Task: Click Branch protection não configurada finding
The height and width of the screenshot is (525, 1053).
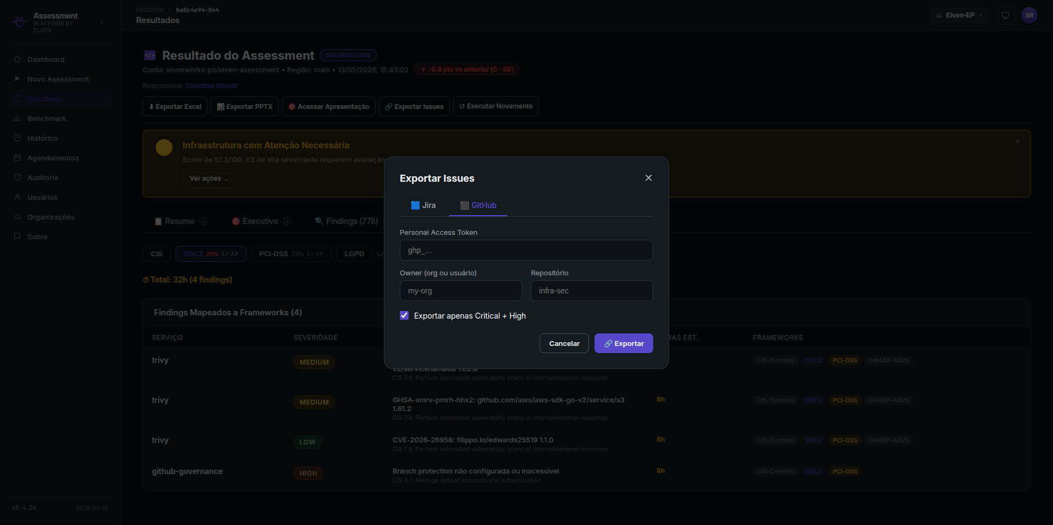Action: 475,471
